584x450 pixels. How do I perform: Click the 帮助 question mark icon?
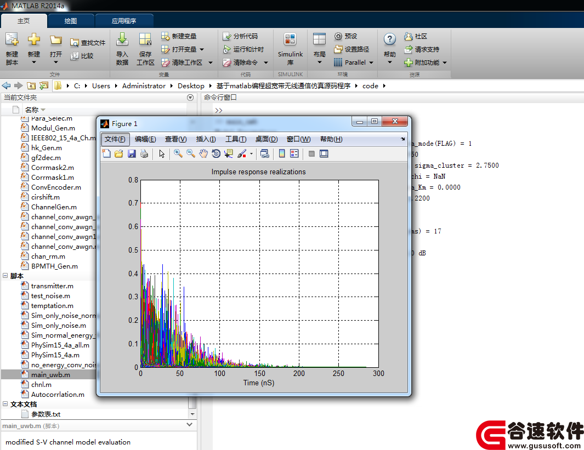point(389,39)
